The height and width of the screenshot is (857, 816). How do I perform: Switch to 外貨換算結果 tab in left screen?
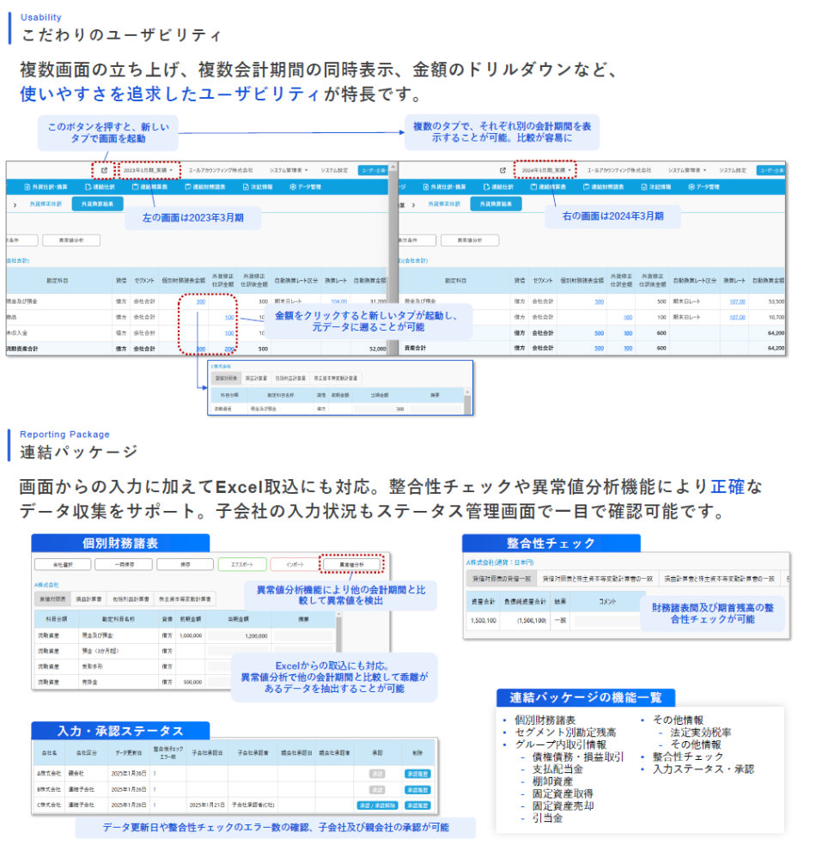tap(97, 204)
